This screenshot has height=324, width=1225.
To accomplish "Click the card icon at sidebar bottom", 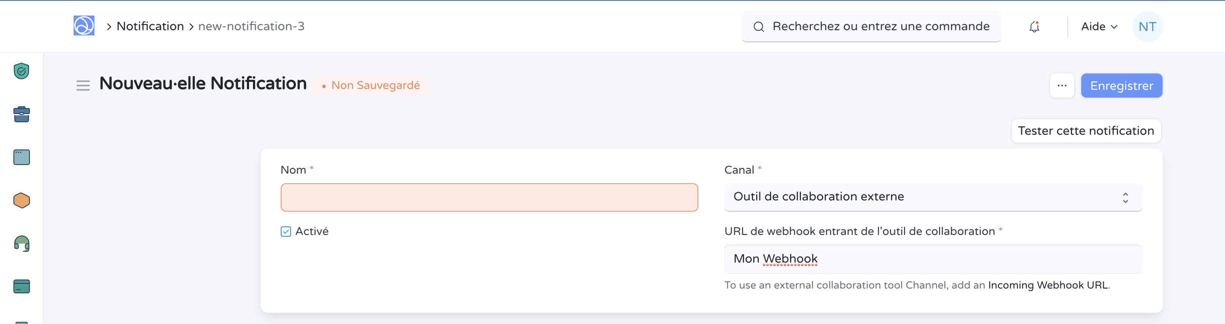I will (21, 286).
